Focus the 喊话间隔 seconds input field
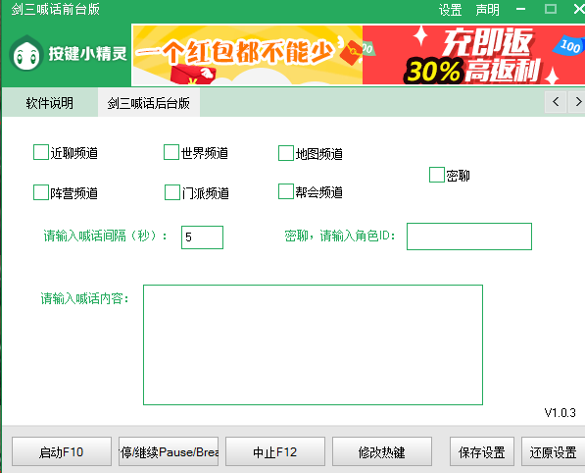 click(x=202, y=237)
